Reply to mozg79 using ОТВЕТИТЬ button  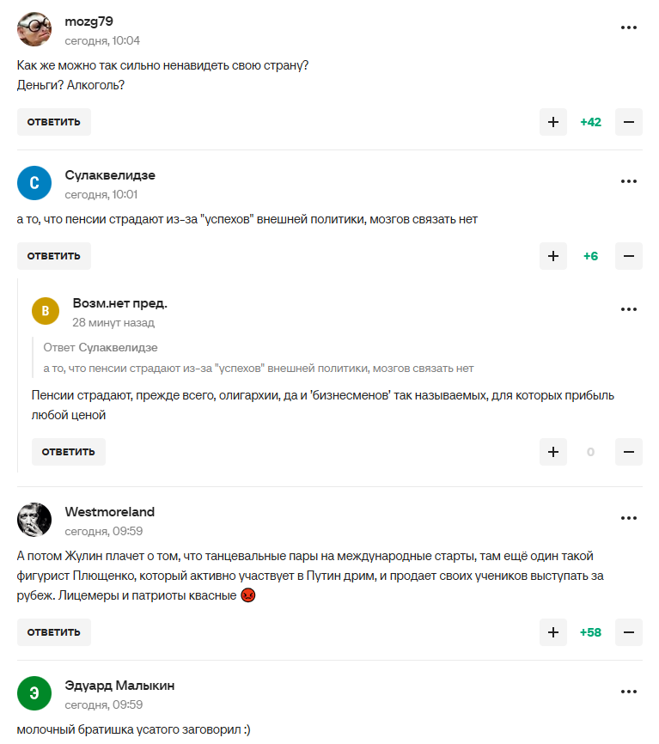[53, 122]
